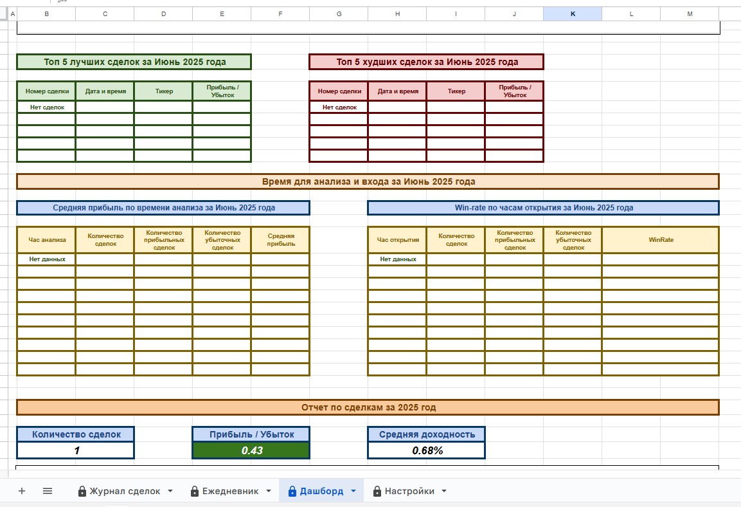741x507 pixels.
Task: Switch to the Ежедневник sheet tab
Action: tap(230, 492)
